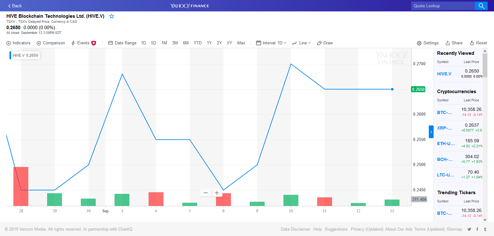Zoom in the chart with plus button

(217, 193)
